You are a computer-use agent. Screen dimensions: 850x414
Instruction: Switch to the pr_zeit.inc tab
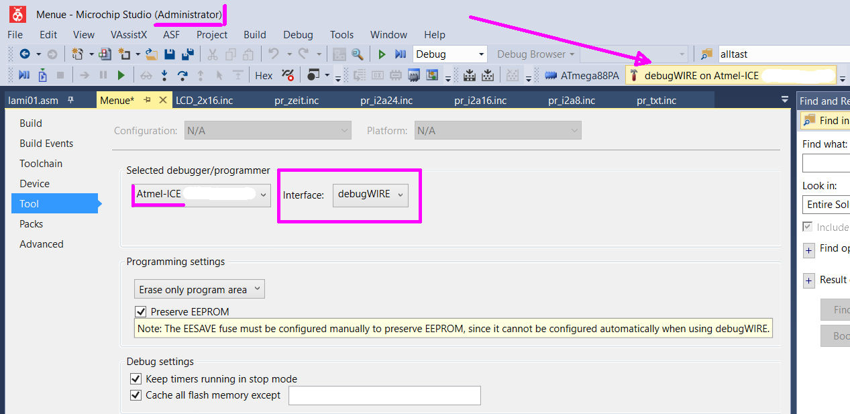click(x=297, y=101)
